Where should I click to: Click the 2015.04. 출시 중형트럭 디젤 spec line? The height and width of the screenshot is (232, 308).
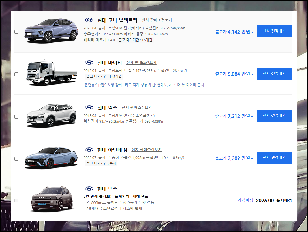[135, 70]
